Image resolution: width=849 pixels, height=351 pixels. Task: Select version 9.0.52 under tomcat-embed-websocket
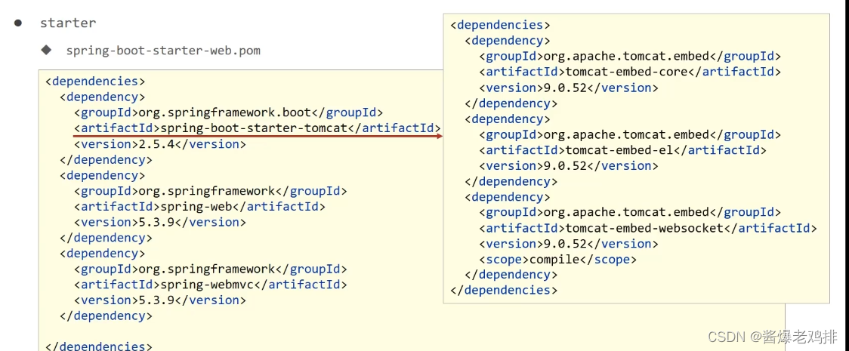coord(569,243)
